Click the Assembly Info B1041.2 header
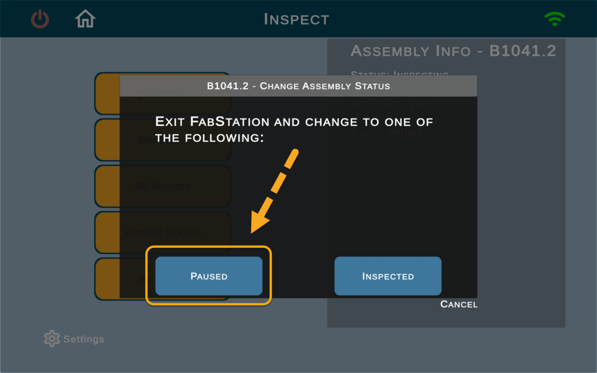The image size is (597, 373). tap(453, 51)
